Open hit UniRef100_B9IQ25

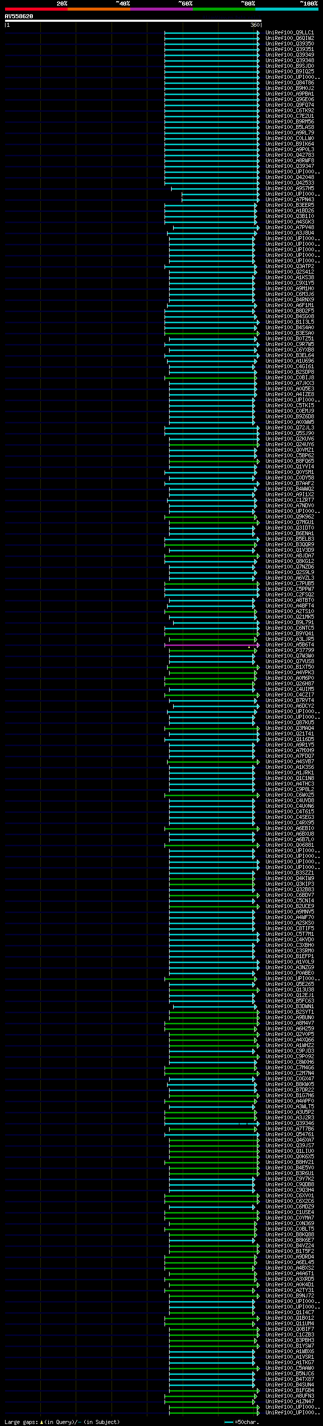[289, 71]
